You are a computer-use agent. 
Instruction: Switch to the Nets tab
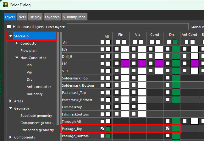(22, 17)
